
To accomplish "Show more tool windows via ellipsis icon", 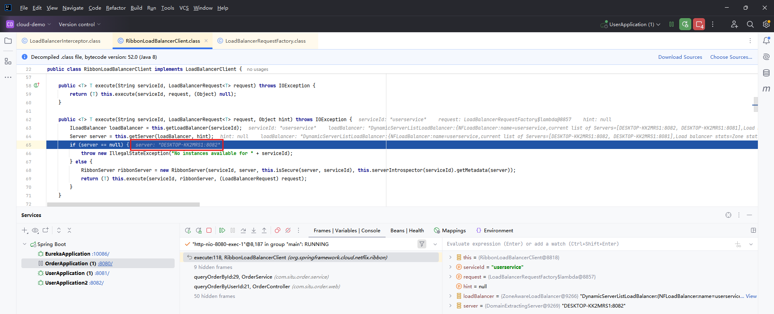I will click(x=8, y=77).
